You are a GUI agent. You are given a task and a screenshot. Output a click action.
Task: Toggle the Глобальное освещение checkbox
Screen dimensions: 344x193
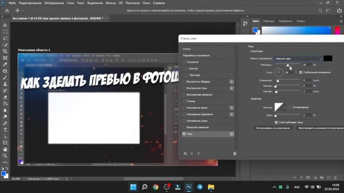pyautogui.click(x=301, y=72)
